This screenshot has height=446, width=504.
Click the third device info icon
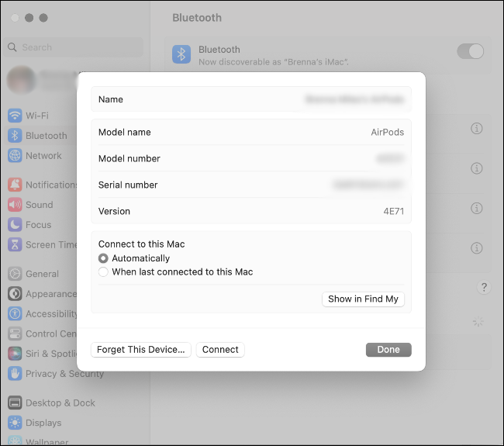click(x=477, y=208)
